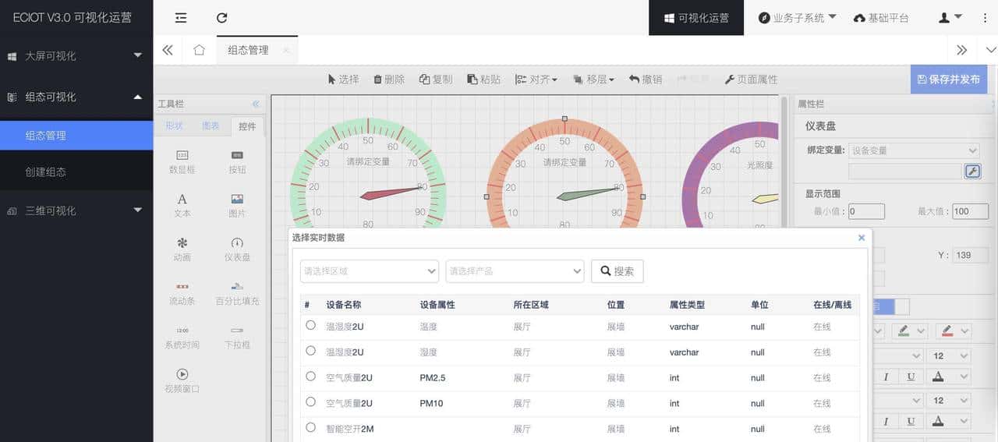Open the 移层 layer order dropdown
This screenshot has height=442, width=998.
click(593, 80)
